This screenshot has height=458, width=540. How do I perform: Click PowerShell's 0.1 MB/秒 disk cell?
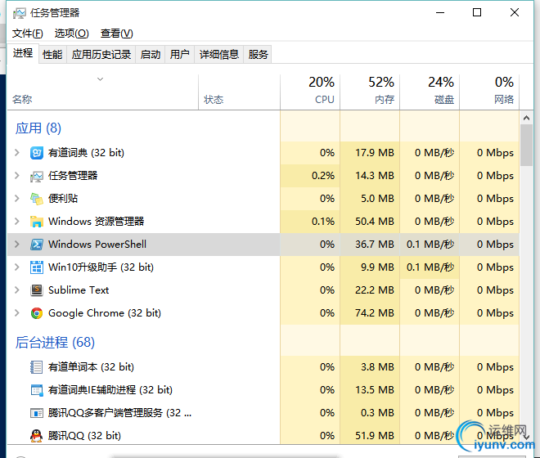[x=430, y=245]
